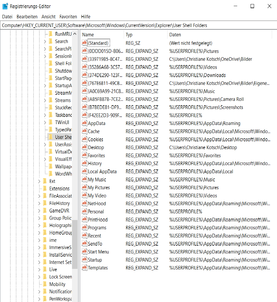Click the Cookies value icon
This screenshot has height=302, width=277.
(84, 139)
